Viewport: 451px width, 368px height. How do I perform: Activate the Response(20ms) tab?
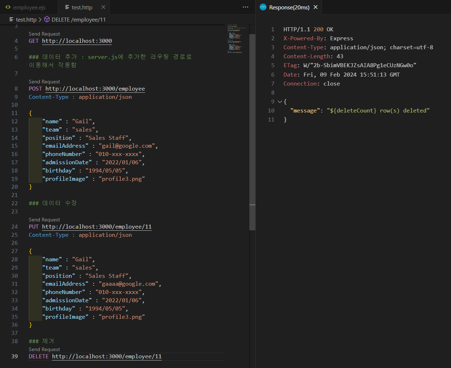pyautogui.click(x=289, y=7)
